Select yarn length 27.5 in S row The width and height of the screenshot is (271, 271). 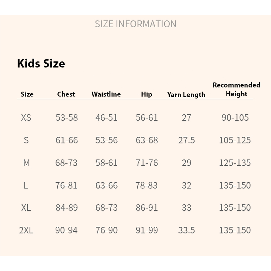(x=186, y=140)
